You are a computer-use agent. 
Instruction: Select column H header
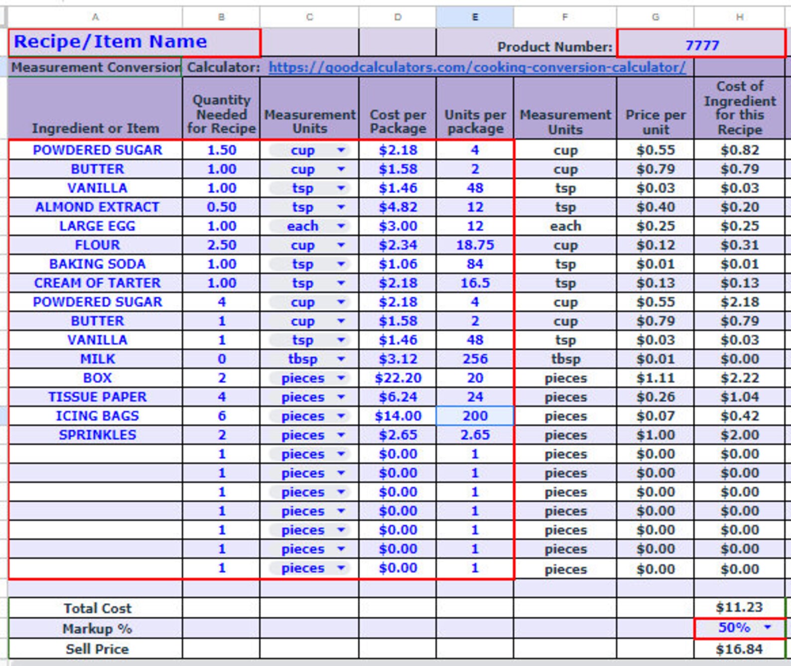pos(740,17)
